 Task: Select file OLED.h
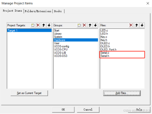(122, 46)
